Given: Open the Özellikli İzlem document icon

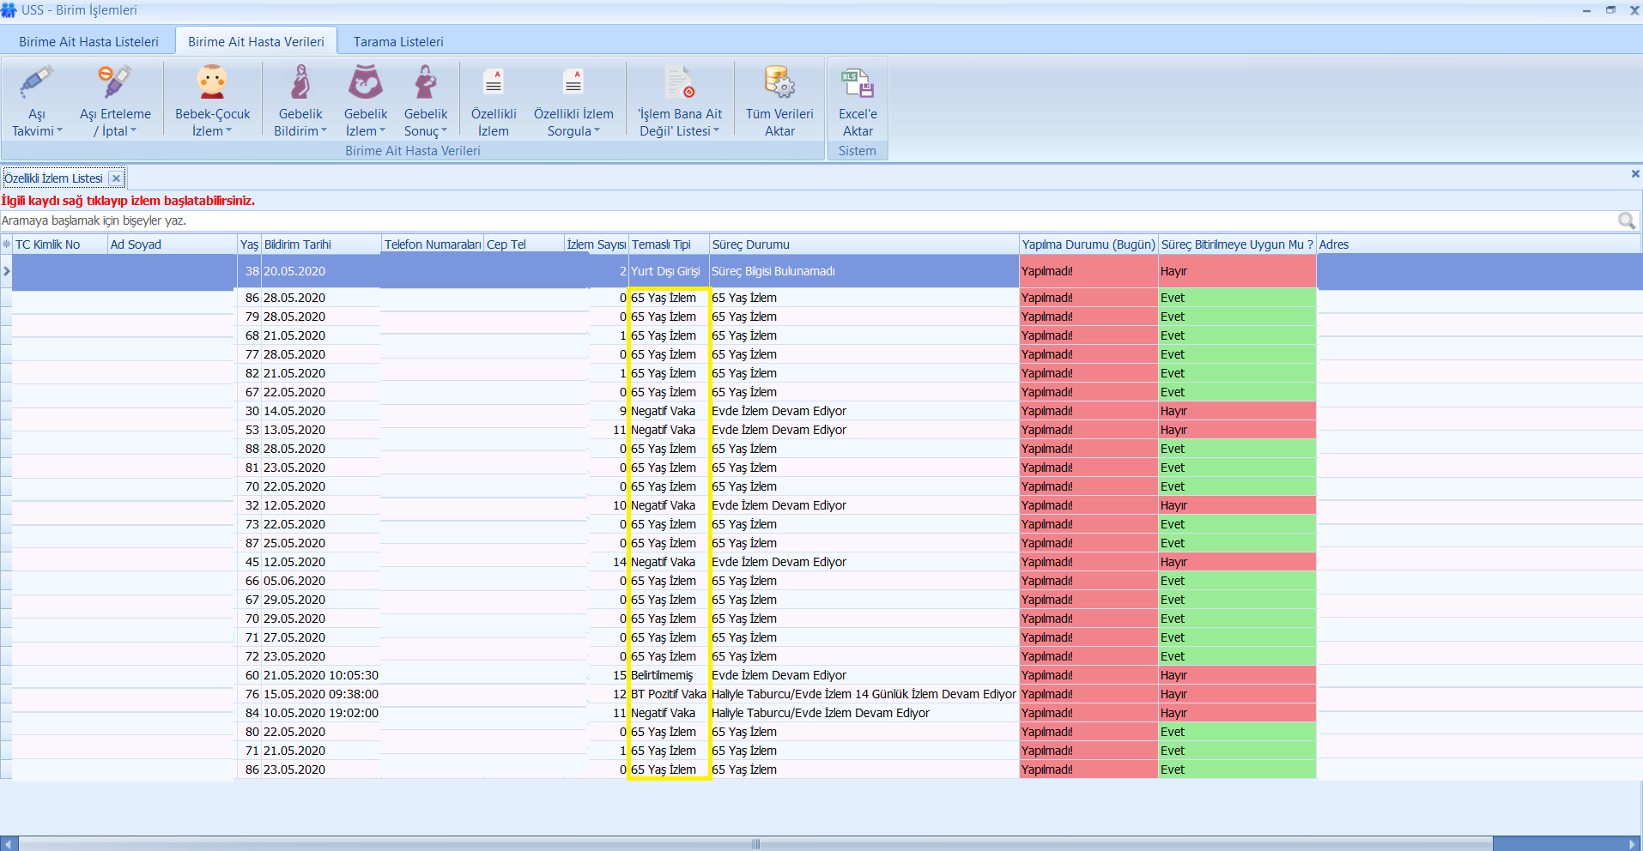Looking at the screenshot, I should 494,83.
